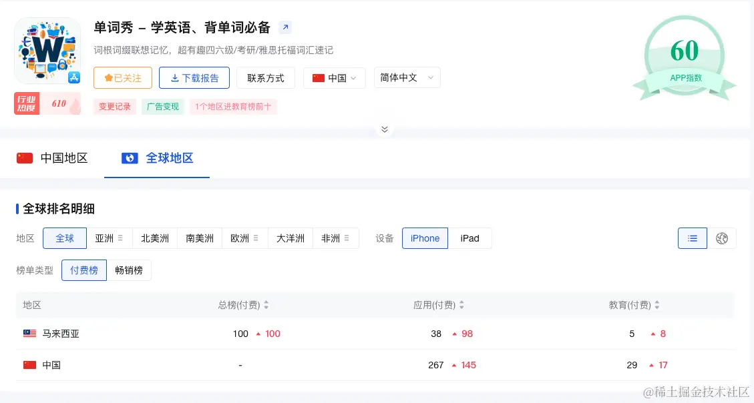Click the rank change value 98
Image resolution: width=754 pixels, height=403 pixels.
tap(467, 334)
